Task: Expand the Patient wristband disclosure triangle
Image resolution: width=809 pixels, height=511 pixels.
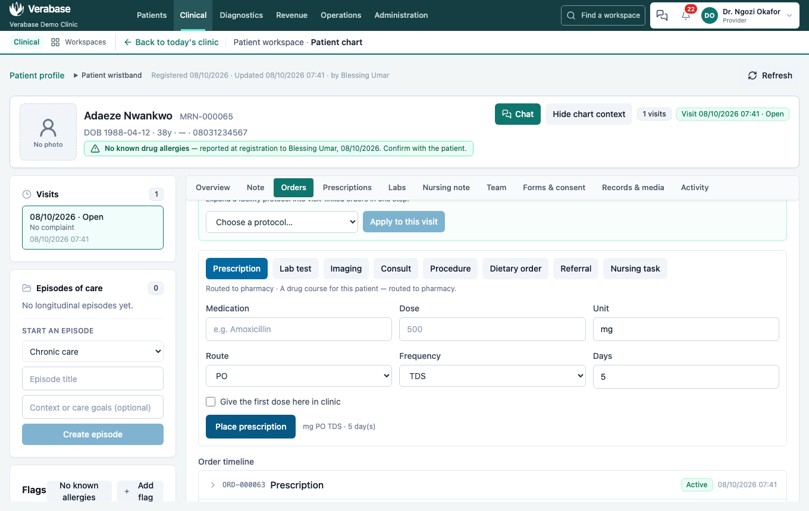Action: [76, 75]
